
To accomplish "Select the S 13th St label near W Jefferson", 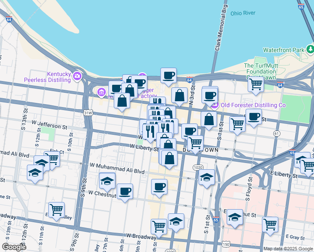I will point(24,119).
